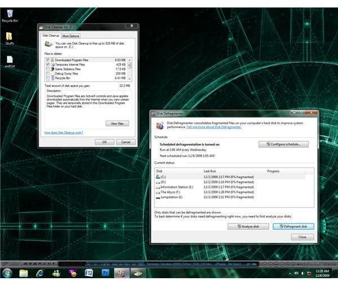
Task: Click '12/2/2009 1:28 PM (0% fragmented)' cell
Action: 229,192
